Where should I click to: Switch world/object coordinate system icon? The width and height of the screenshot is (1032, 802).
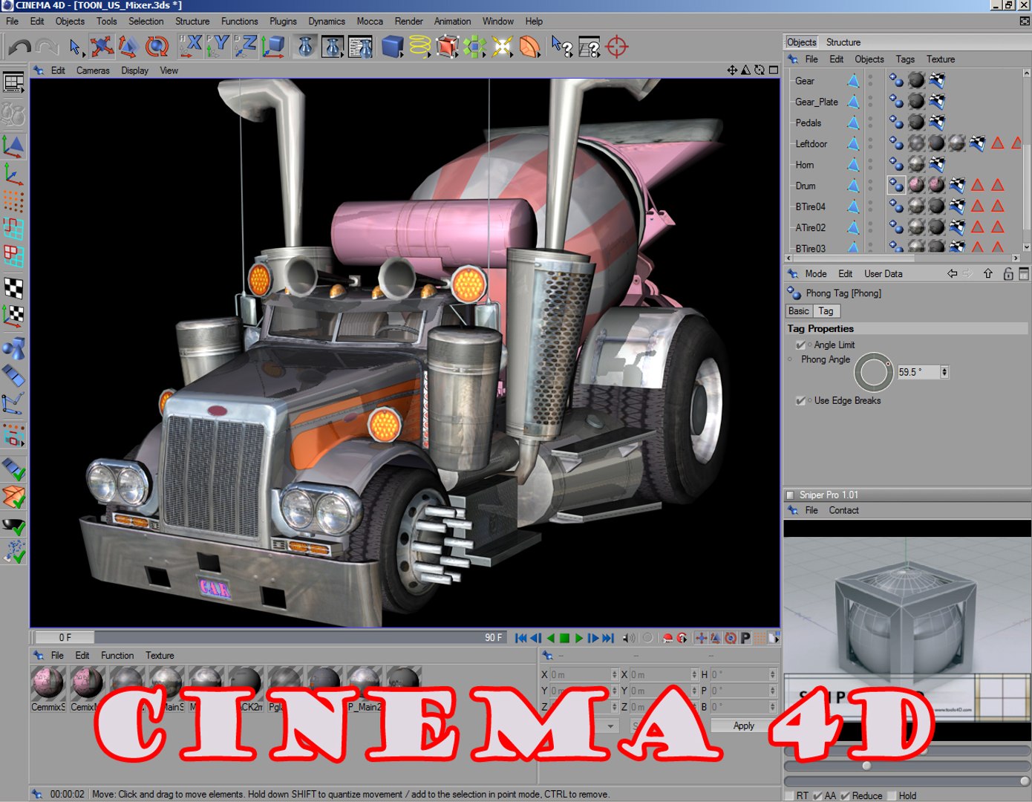click(x=273, y=47)
